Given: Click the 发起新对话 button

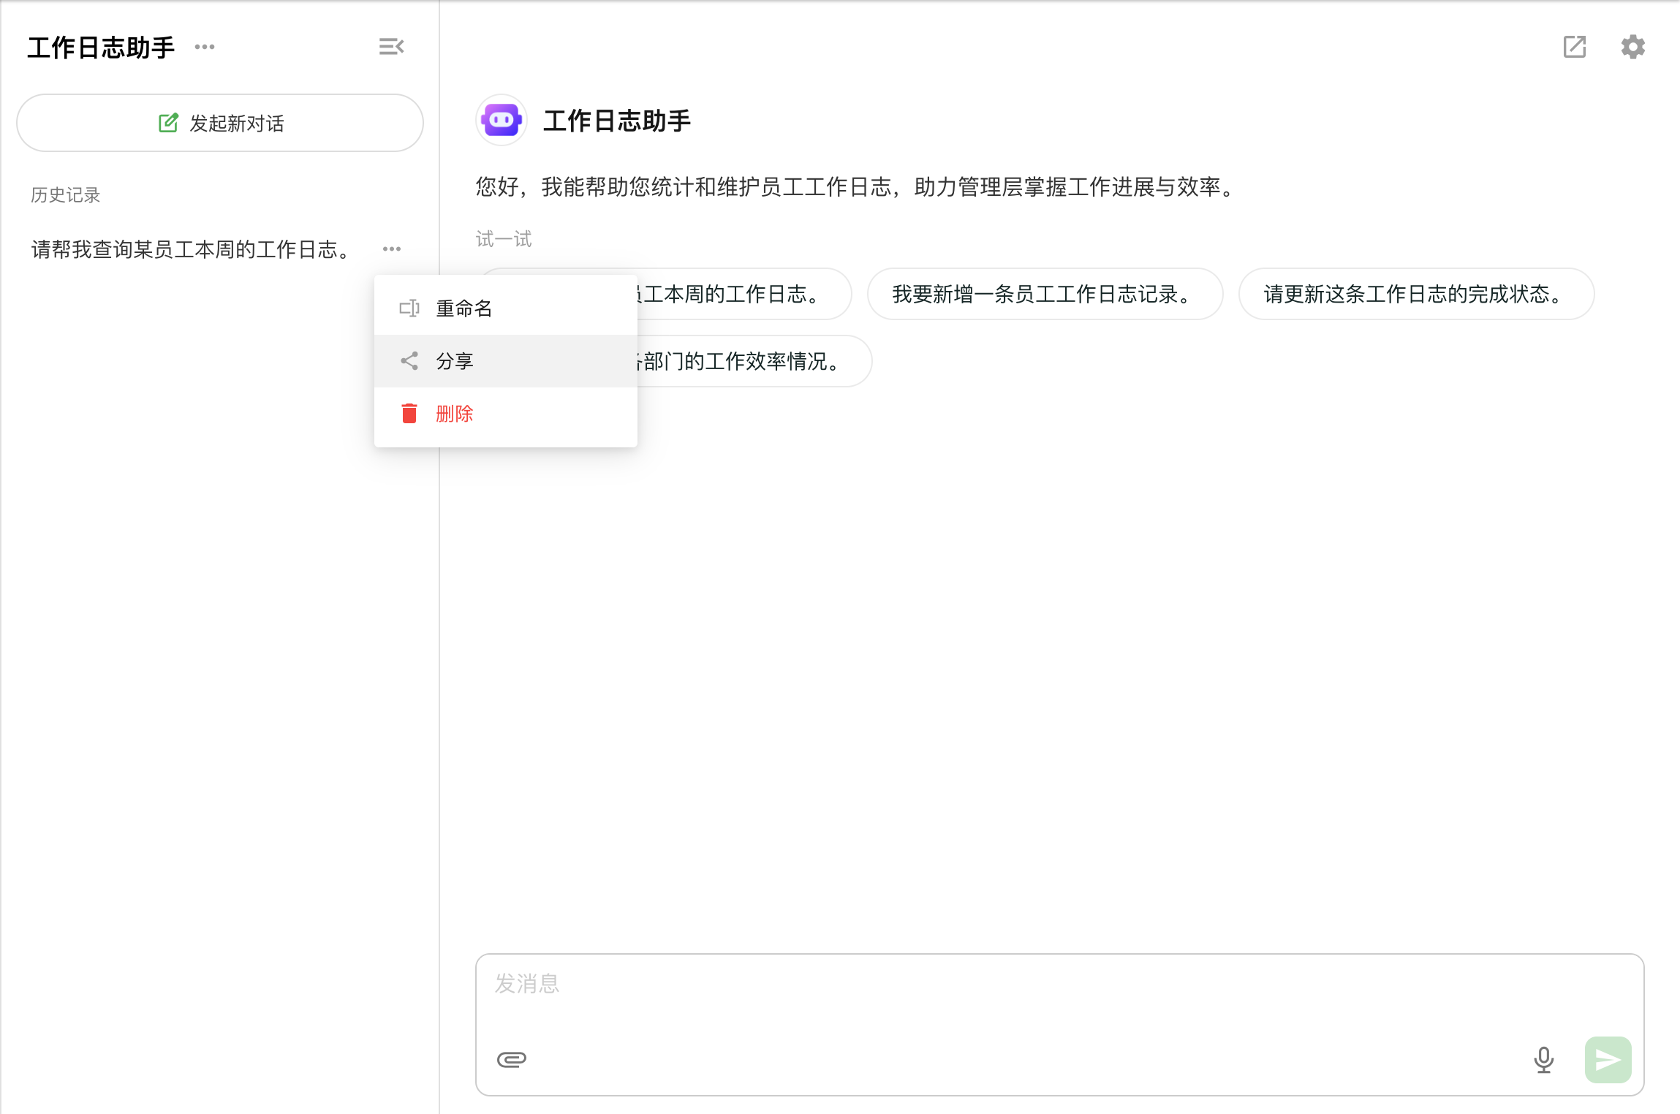Looking at the screenshot, I should click(220, 123).
